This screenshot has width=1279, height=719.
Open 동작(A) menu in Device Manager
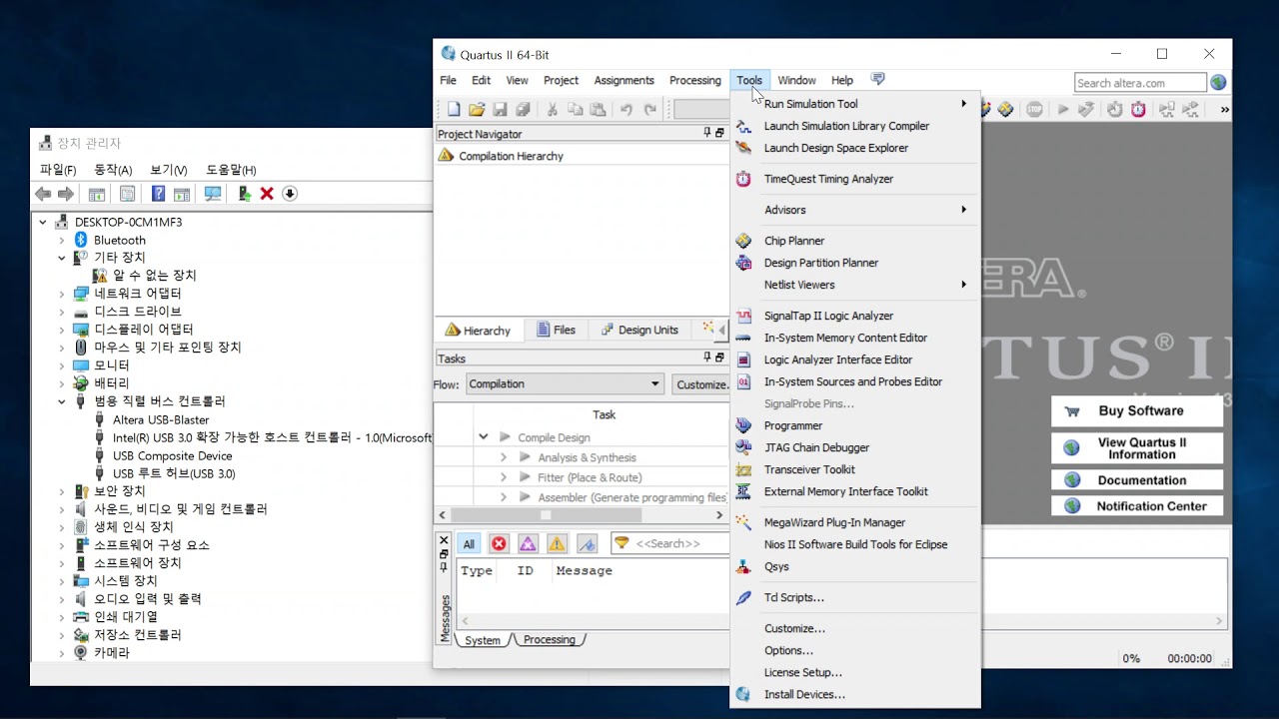point(113,170)
